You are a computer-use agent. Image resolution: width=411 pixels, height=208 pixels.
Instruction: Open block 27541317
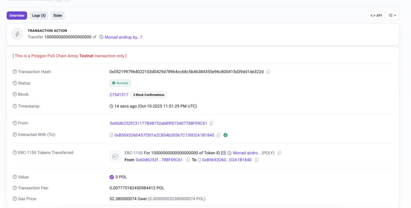119,95
